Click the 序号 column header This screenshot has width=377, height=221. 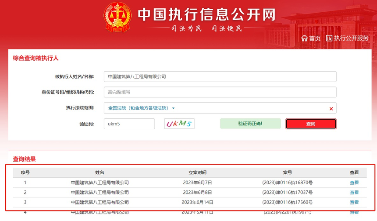(25, 173)
